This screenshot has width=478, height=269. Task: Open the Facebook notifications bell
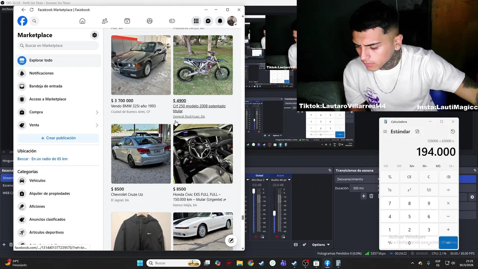tap(220, 21)
